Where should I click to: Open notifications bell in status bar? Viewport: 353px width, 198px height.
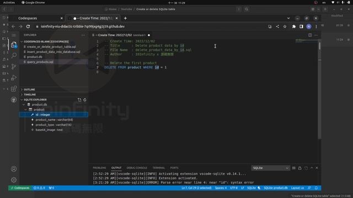[x=316, y=188]
